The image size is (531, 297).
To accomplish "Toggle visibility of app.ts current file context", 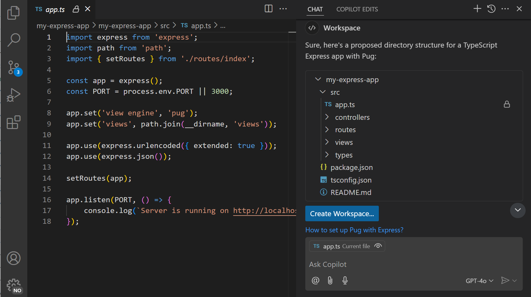I will tap(378, 246).
